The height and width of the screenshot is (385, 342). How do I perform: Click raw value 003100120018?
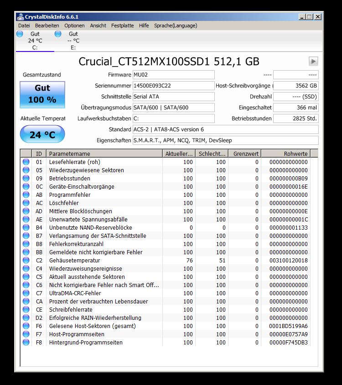point(289,260)
